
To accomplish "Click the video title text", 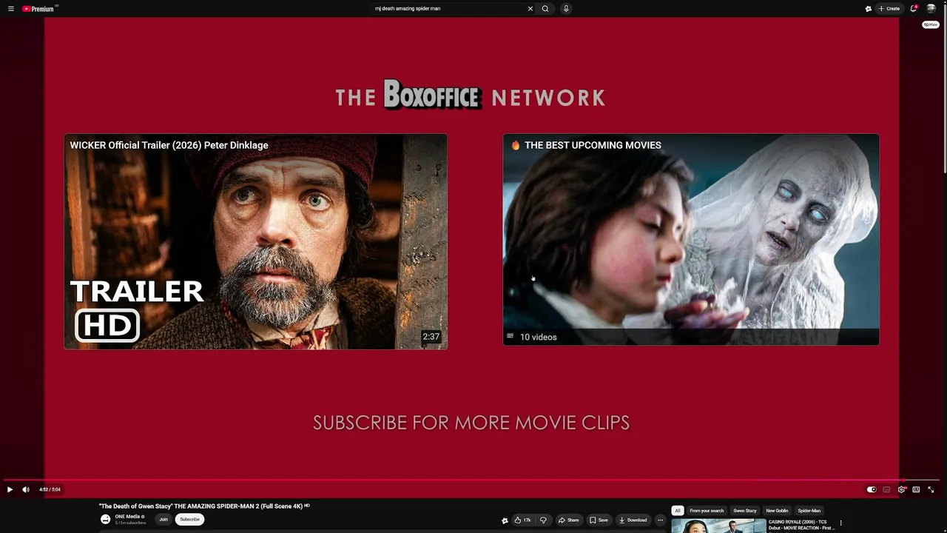I will (201, 506).
